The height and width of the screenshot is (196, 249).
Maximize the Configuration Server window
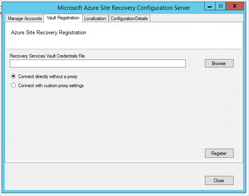click(221, 6)
